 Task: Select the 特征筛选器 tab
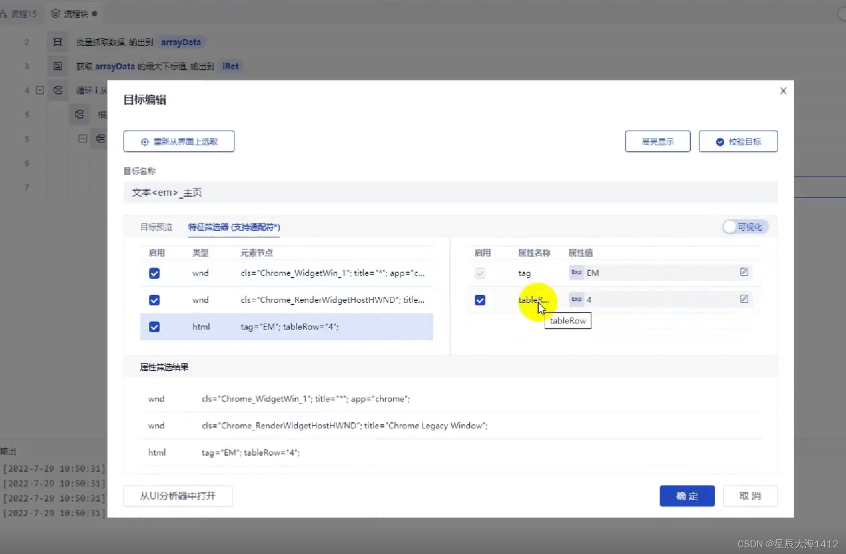pos(234,227)
